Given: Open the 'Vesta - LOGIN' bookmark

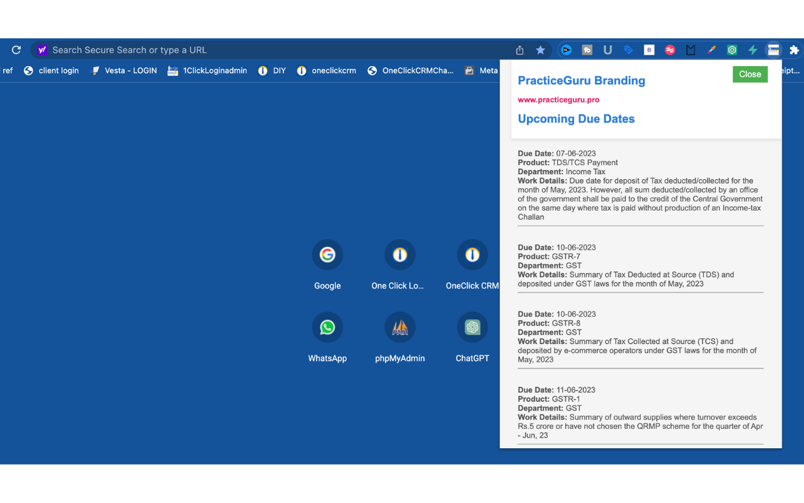Looking at the screenshot, I should pyautogui.click(x=124, y=70).
